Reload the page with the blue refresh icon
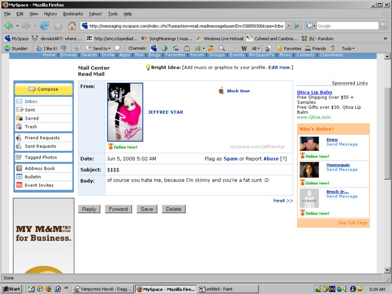 (44, 25)
